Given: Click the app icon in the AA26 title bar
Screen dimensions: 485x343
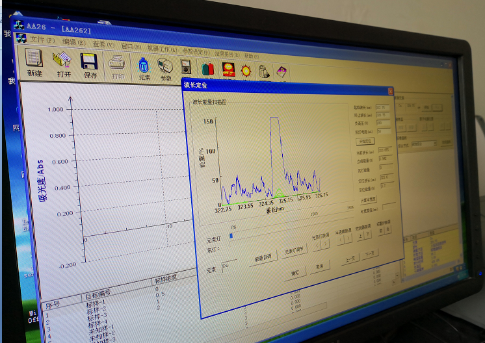Looking at the screenshot, I should coord(19,25).
